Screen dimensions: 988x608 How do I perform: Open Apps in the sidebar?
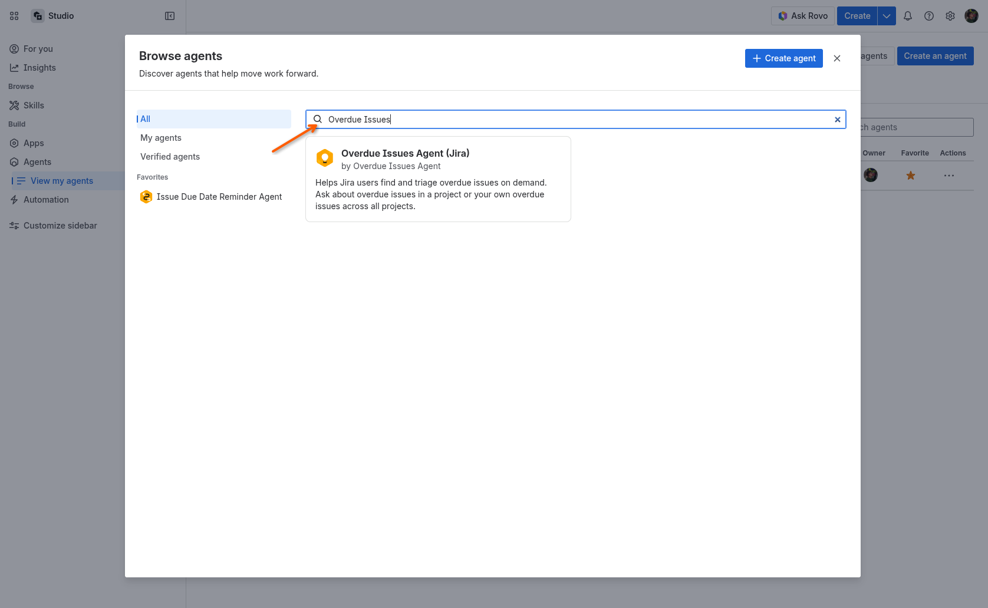tap(62, 143)
